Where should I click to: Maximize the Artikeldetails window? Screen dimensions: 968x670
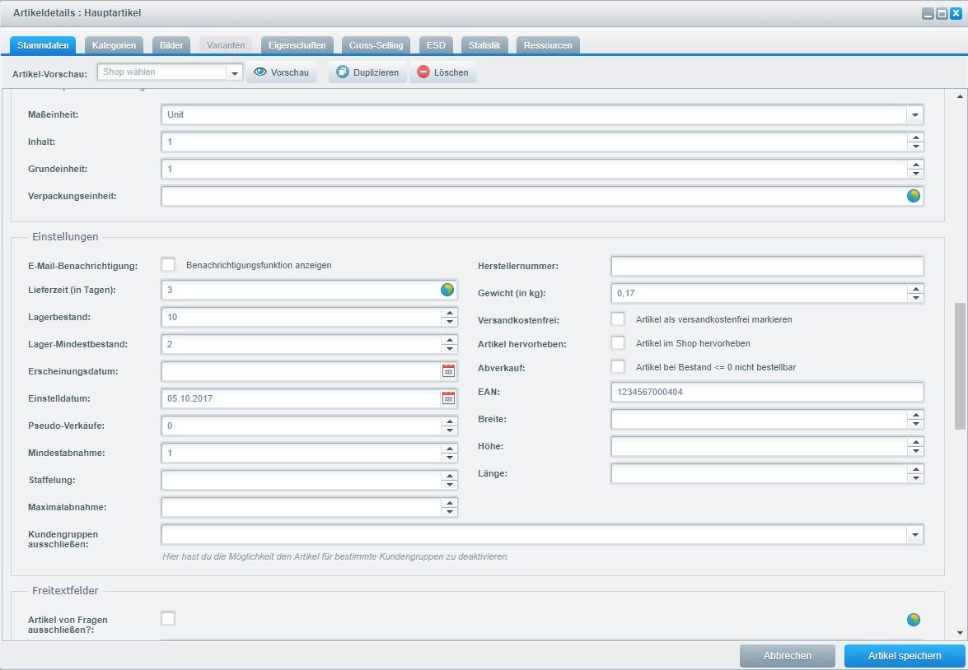942,13
